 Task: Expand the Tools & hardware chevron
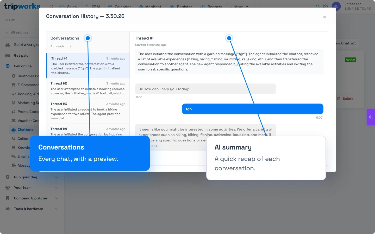(57, 209)
